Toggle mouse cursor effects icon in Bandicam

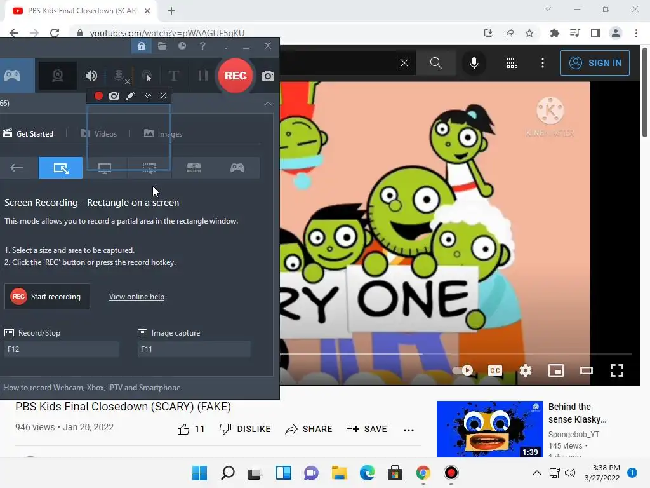(147, 76)
